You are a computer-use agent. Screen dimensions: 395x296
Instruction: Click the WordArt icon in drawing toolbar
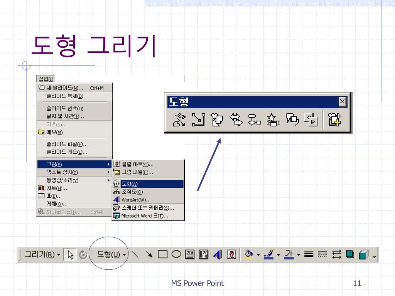point(217,254)
